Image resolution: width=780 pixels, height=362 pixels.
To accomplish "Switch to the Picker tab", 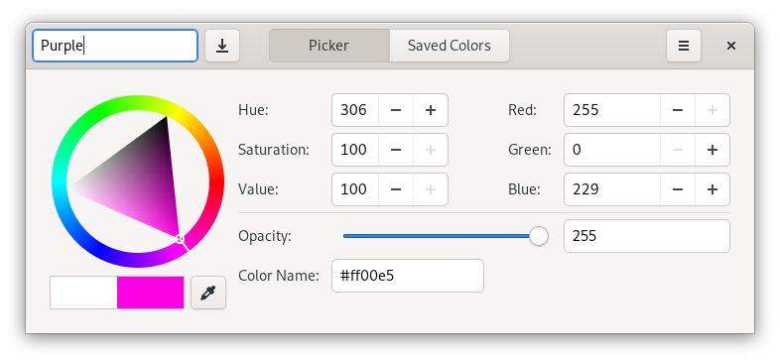I will tap(329, 46).
